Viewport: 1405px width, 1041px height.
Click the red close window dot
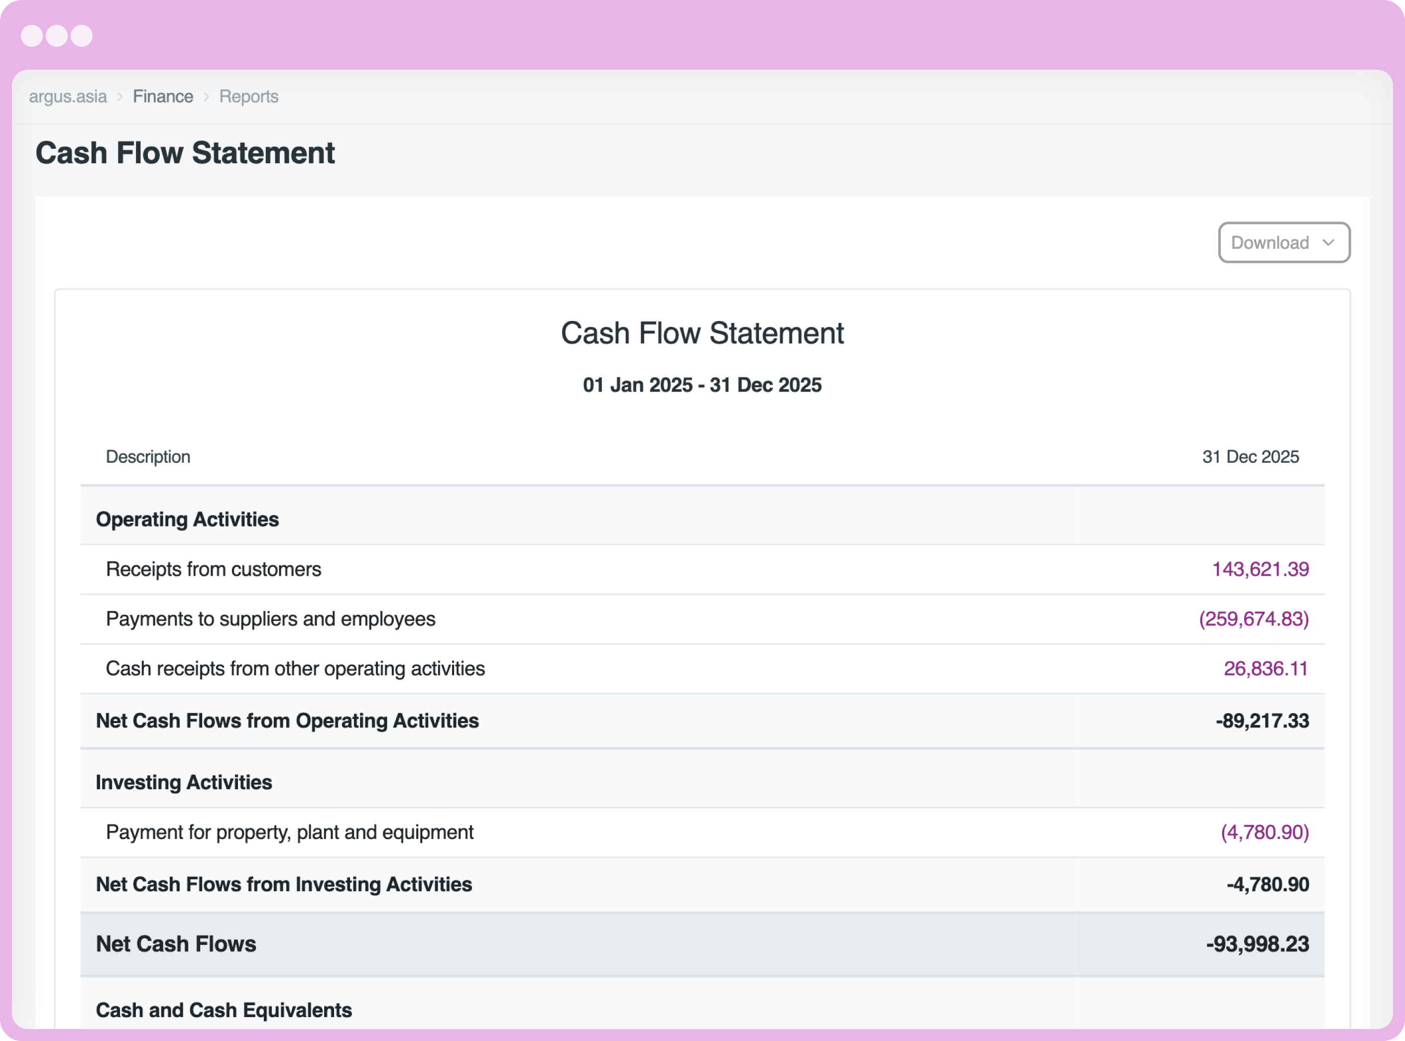(x=31, y=36)
